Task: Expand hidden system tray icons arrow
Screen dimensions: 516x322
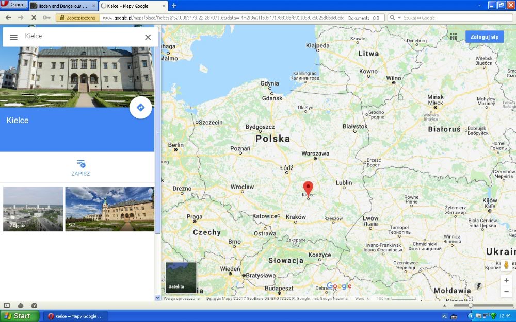Action: point(471,316)
